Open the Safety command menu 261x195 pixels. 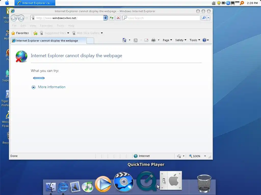pyautogui.click(x=181, y=40)
